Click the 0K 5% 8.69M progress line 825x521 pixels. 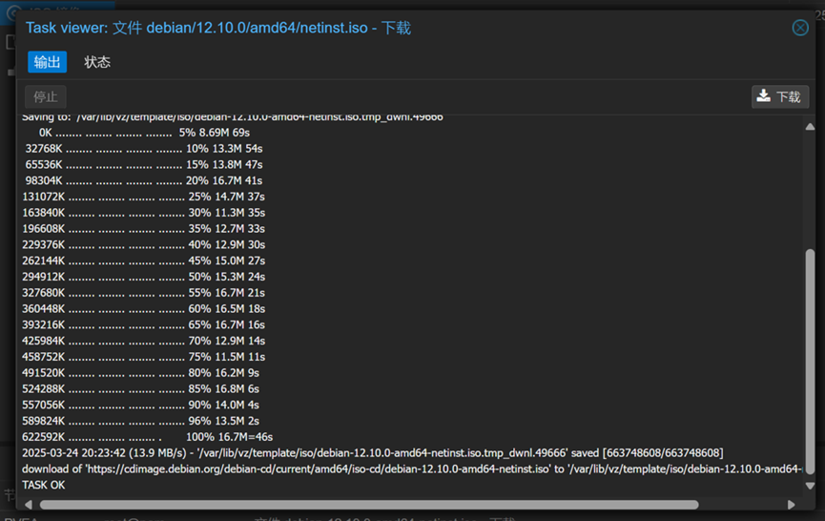(x=144, y=132)
